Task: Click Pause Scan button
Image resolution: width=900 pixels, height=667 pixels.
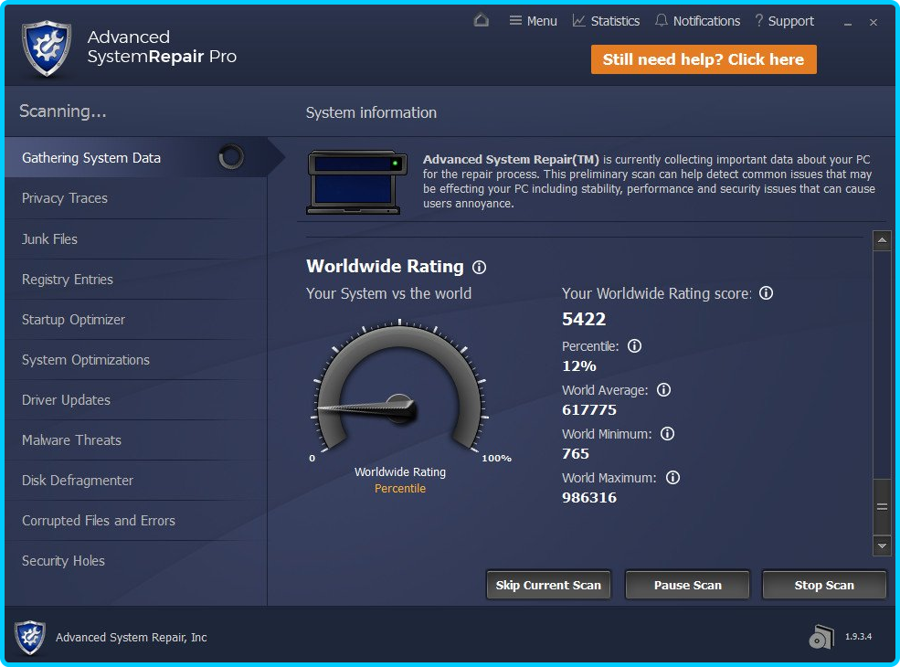Action: coord(688,585)
